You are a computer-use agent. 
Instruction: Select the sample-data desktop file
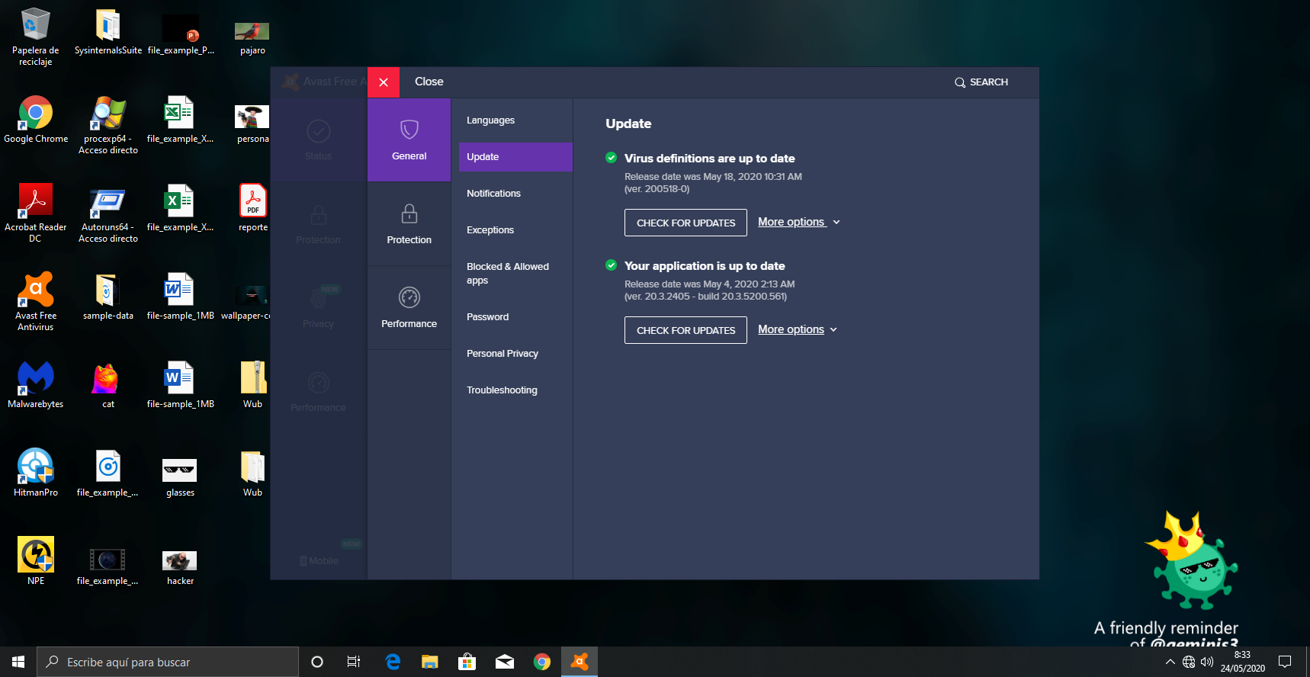click(108, 297)
